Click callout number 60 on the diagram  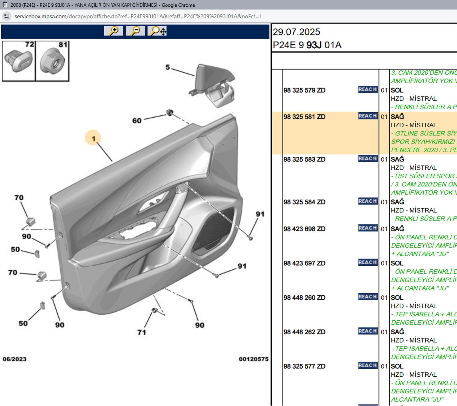click(x=137, y=121)
